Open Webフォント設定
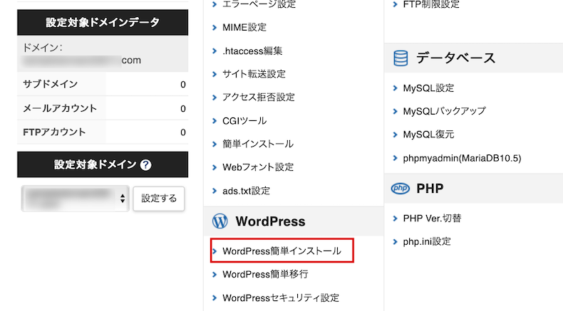This screenshot has width=563, height=311. tap(258, 167)
